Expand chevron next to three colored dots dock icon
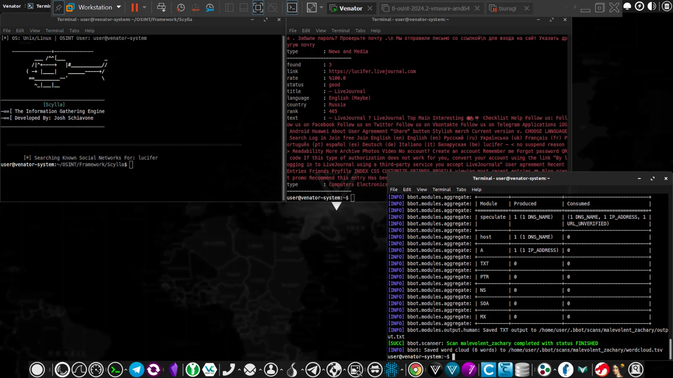673x378 pixels. click(555, 370)
